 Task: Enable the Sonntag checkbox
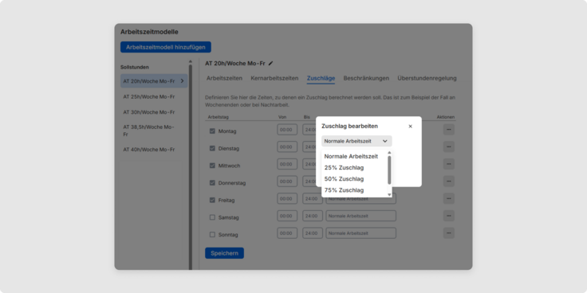(212, 235)
